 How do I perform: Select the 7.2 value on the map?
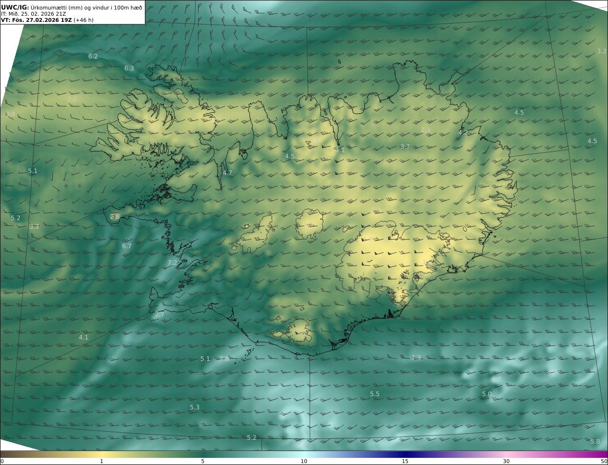click(x=172, y=263)
